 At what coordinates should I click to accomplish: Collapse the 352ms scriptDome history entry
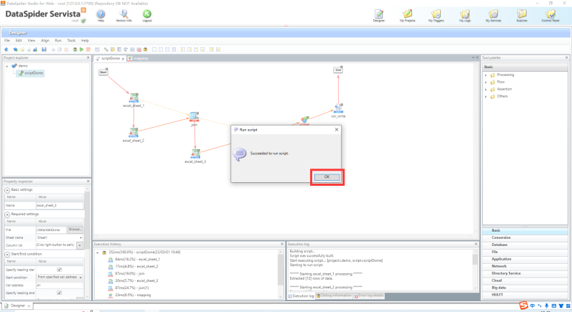click(x=98, y=252)
